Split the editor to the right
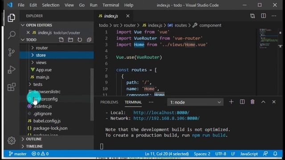The width and height of the screenshot is (285, 160). click(263, 16)
